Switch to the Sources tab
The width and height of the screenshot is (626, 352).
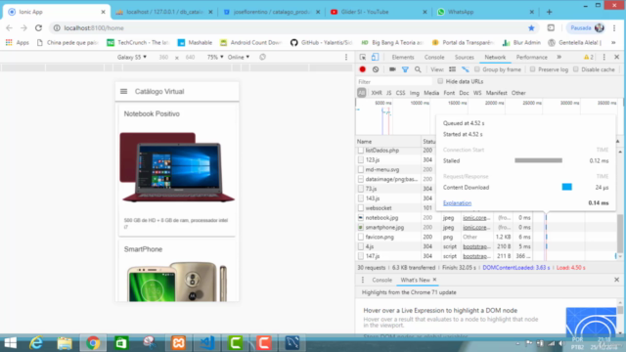coord(464,57)
